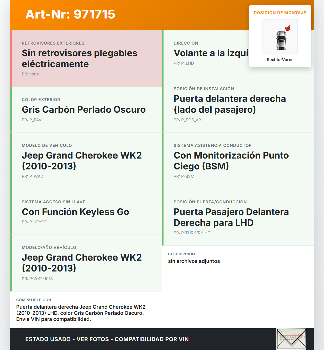Viewport: 324px width, 350px height.
Task: Select 'Puerta Pasajero Delantera Derecha para LHD' value
Action: pyautogui.click(x=231, y=217)
